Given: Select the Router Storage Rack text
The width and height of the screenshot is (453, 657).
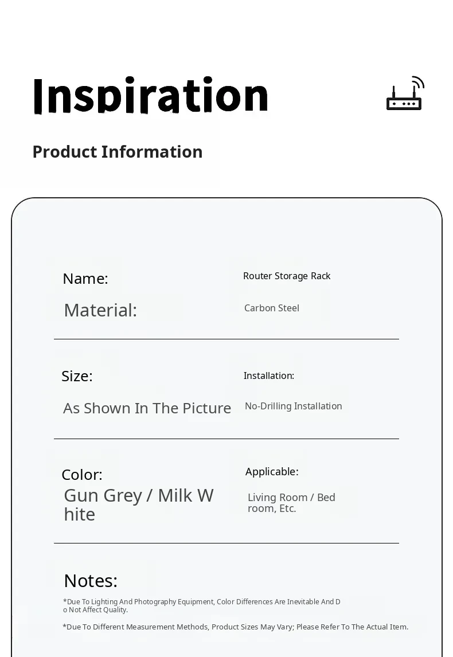Looking at the screenshot, I should coord(287,276).
